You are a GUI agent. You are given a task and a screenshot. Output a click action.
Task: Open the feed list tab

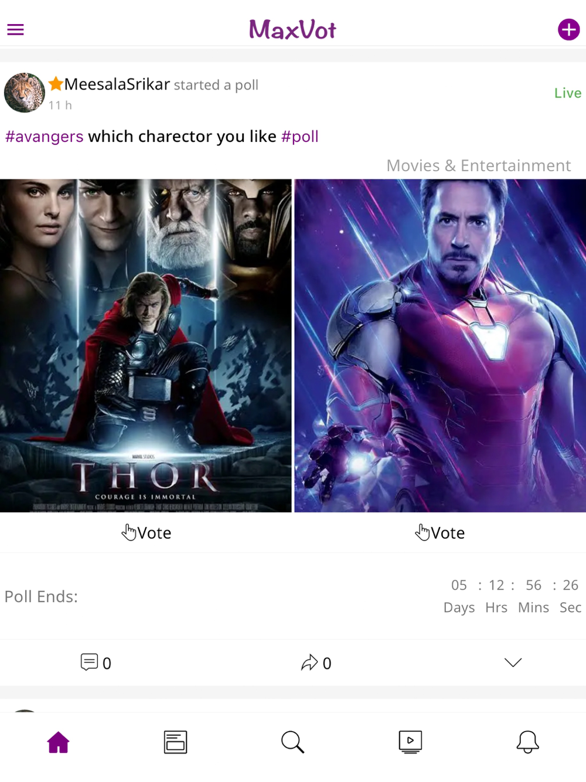pos(175,742)
